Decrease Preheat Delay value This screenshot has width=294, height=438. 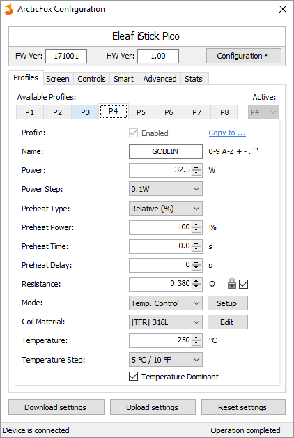coord(196,268)
